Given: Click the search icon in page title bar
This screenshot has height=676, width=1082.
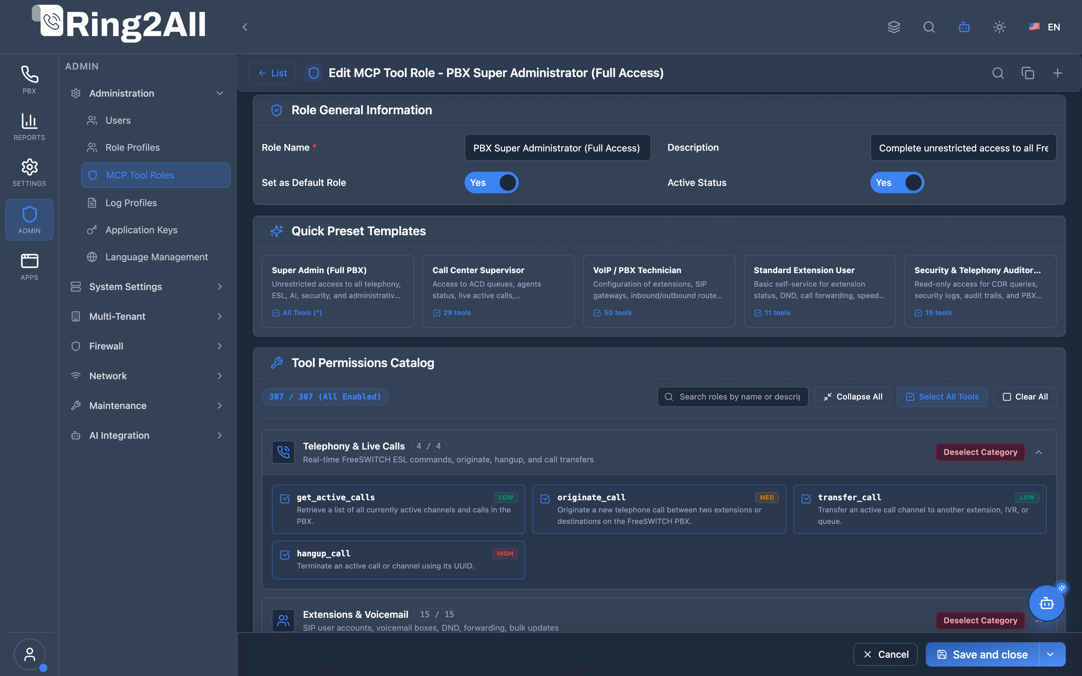Looking at the screenshot, I should pyautogui.click(x=998, y=73).
